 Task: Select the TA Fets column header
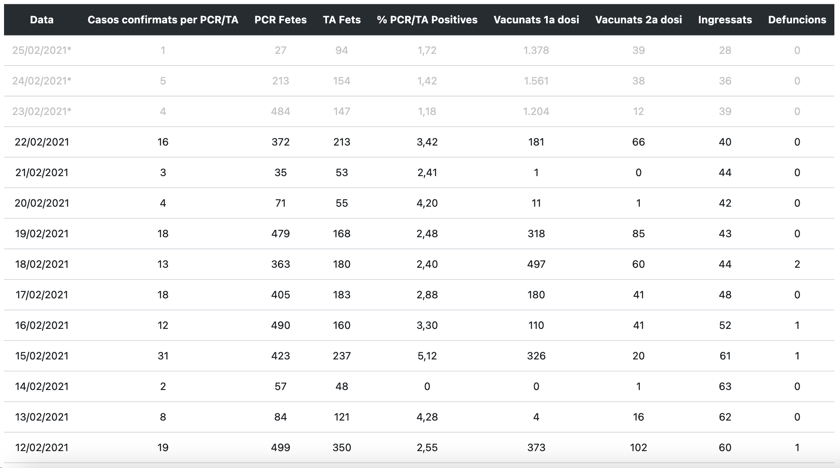[341, 20]
